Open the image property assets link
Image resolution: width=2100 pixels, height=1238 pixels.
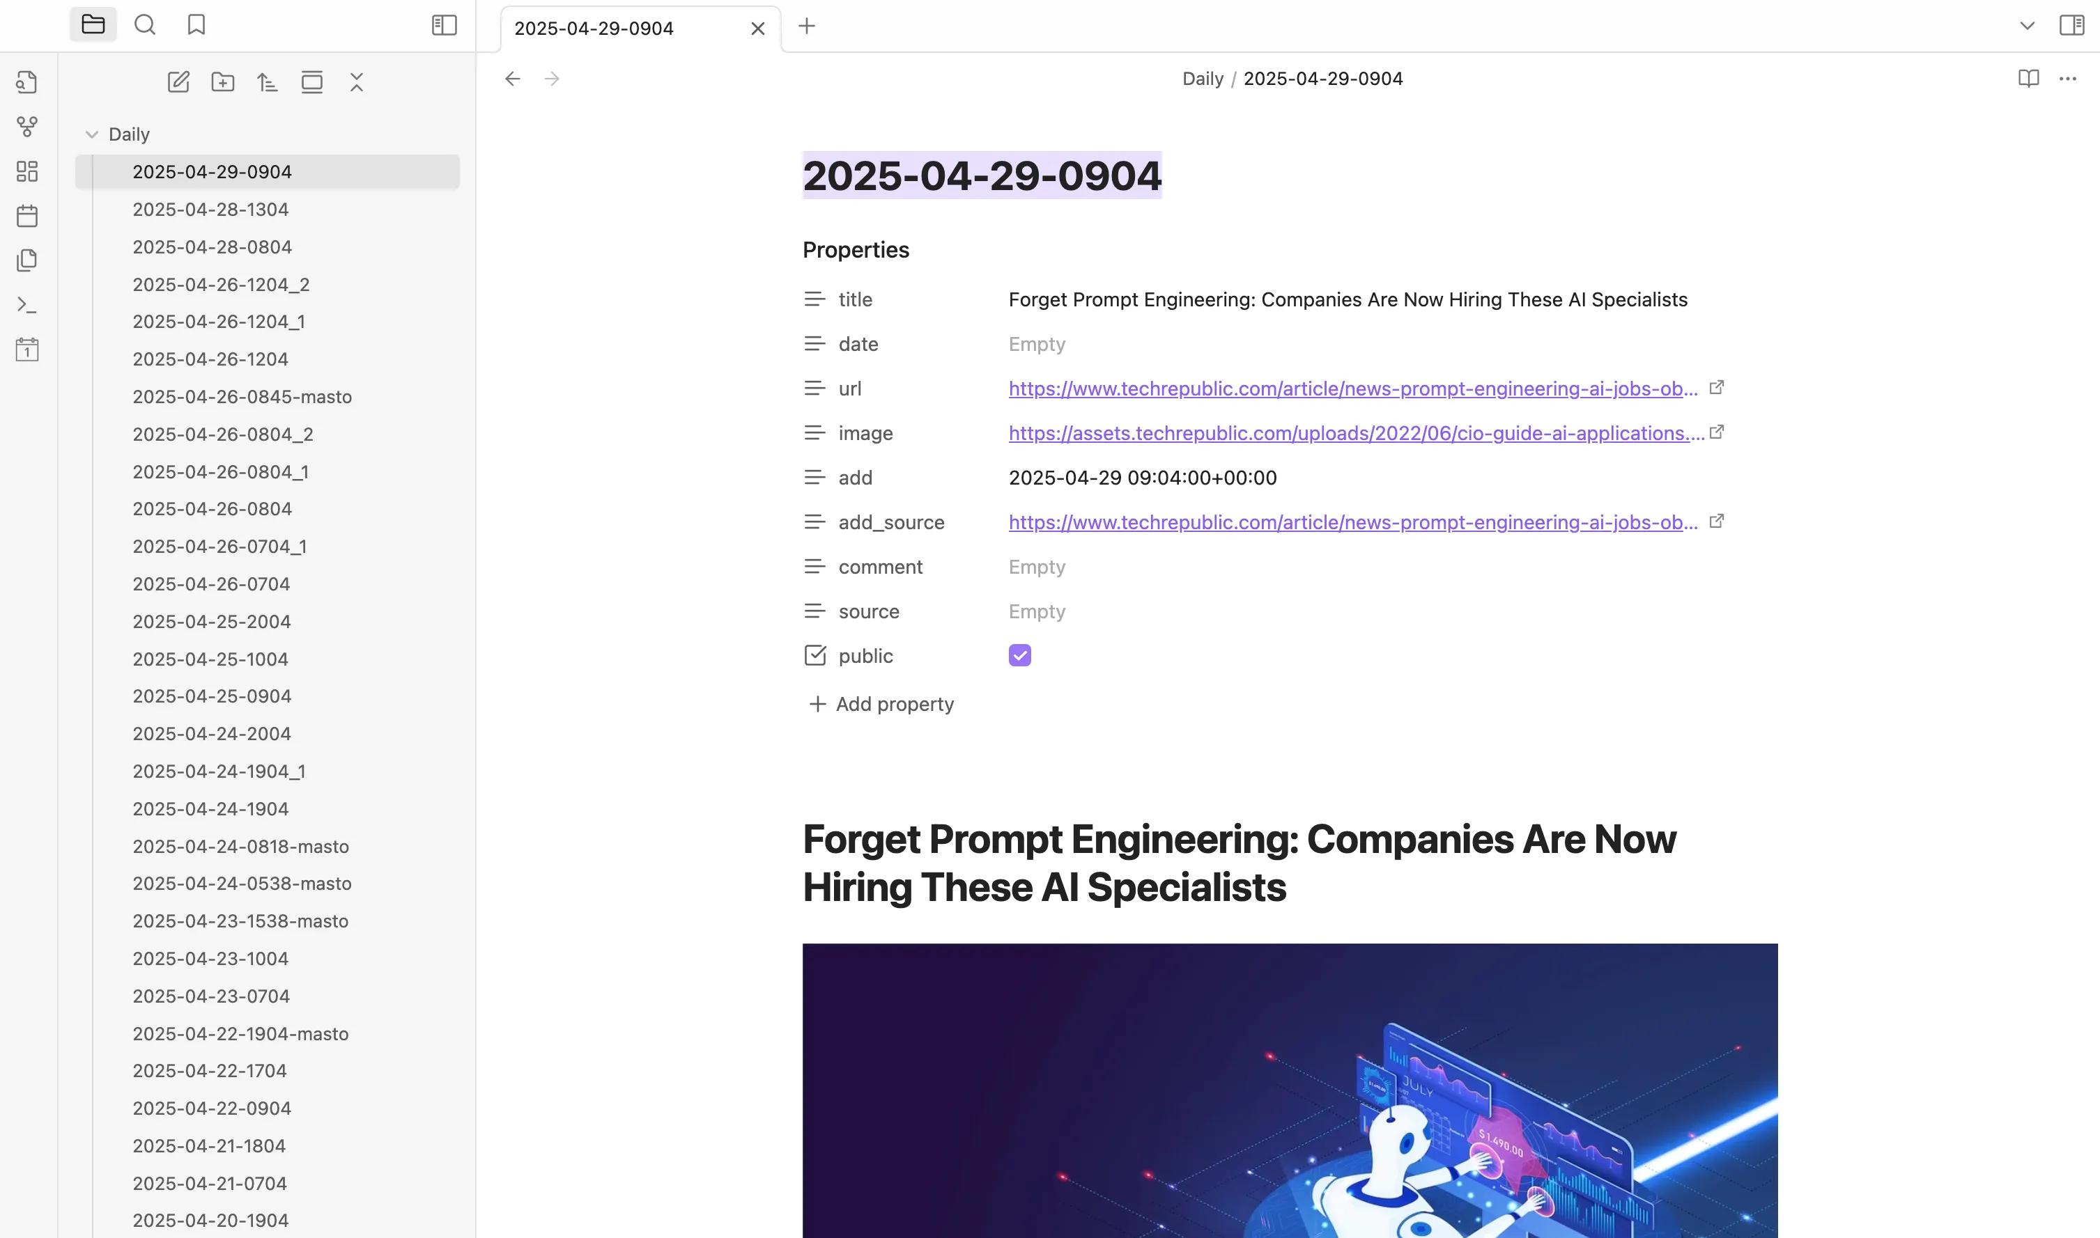point(1357,433)
